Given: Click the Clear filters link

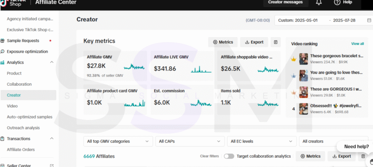Looking at the screenshot, I should click(x=209, y=156).
